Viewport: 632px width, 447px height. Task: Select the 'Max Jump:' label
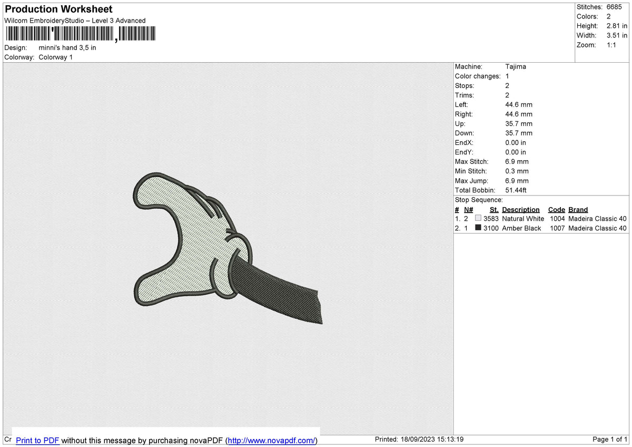pyautogui.click(x=471, y=180)
